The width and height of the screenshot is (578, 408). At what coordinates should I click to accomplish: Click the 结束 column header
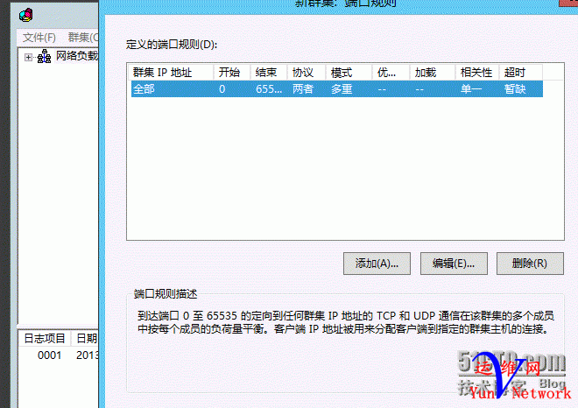pos(269,73)
